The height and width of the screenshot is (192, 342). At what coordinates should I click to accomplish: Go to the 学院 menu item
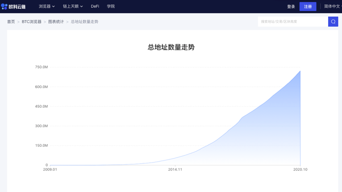point(111,6)
